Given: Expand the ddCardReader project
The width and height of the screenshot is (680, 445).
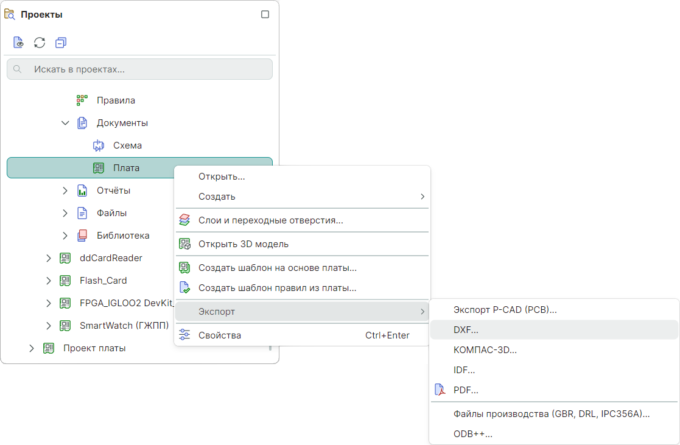Looking at the screenshot, I should click(x=49, y=258).
